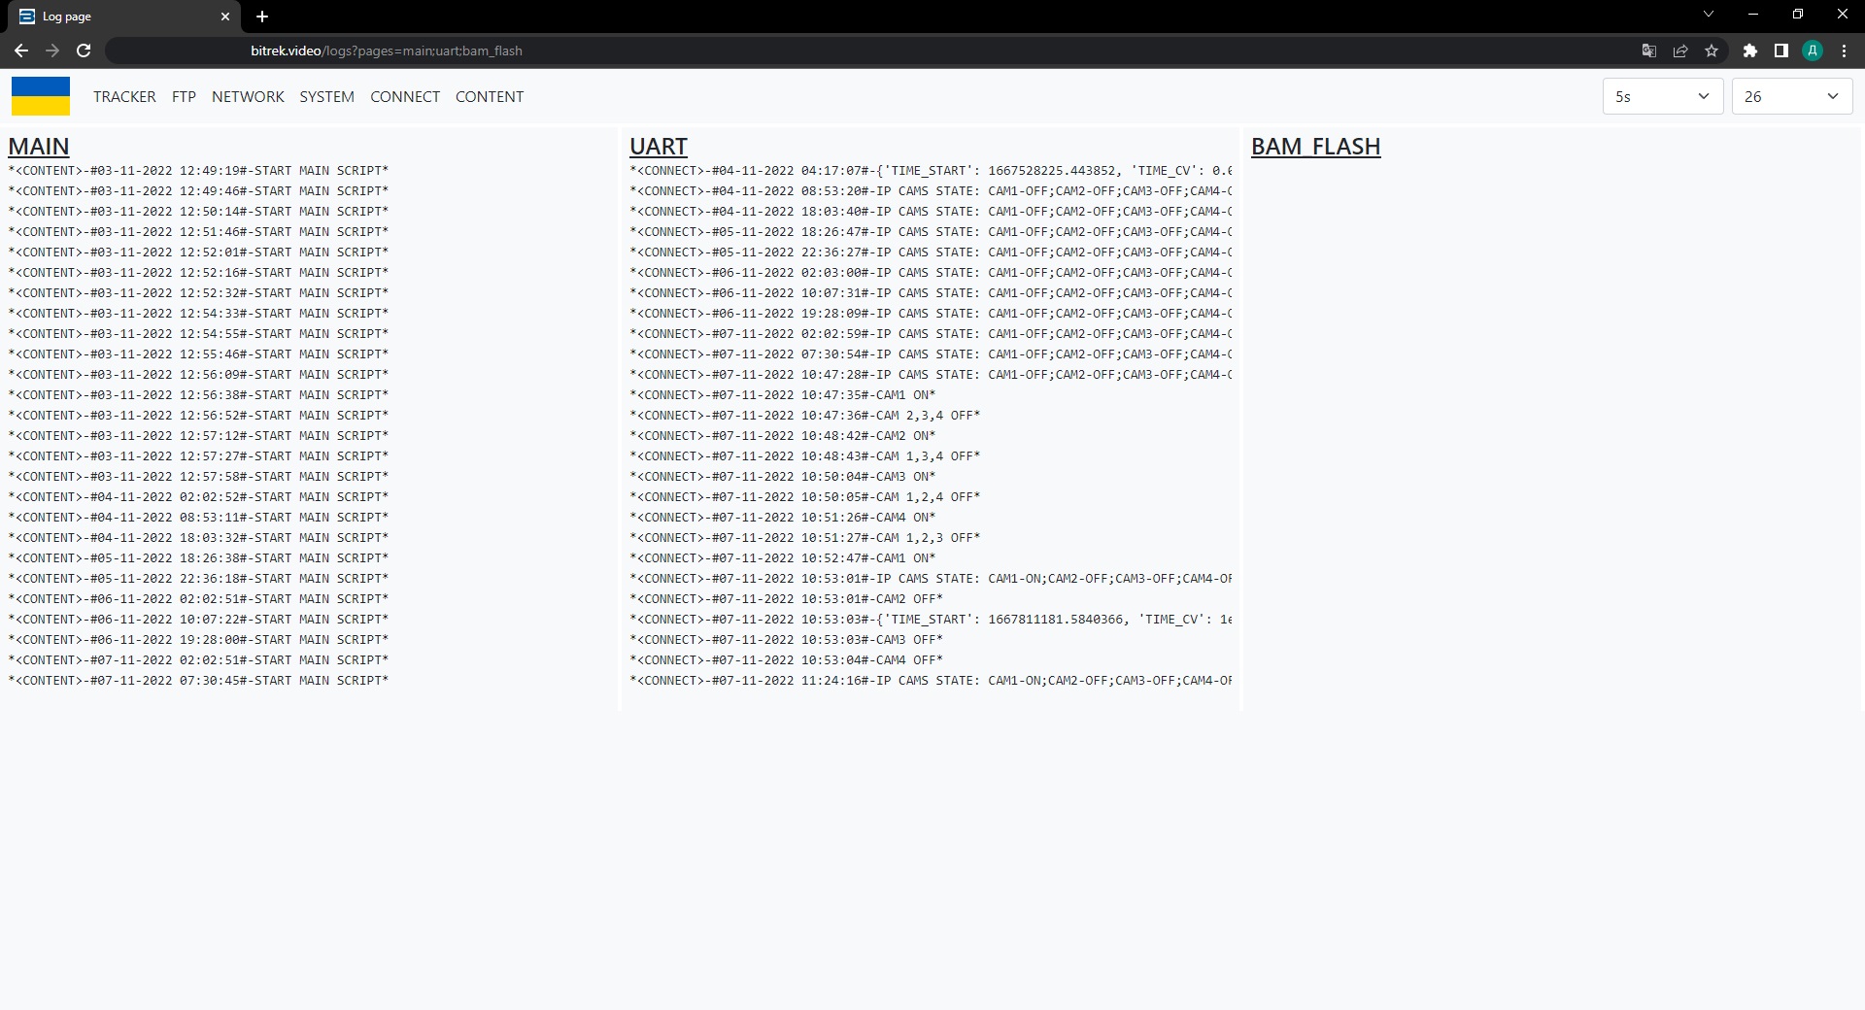The height and width of the screenshot is (1010, 1865).
Task: Click the BAM_FLASH log heading link
Action: click(x=1315, y=147)
